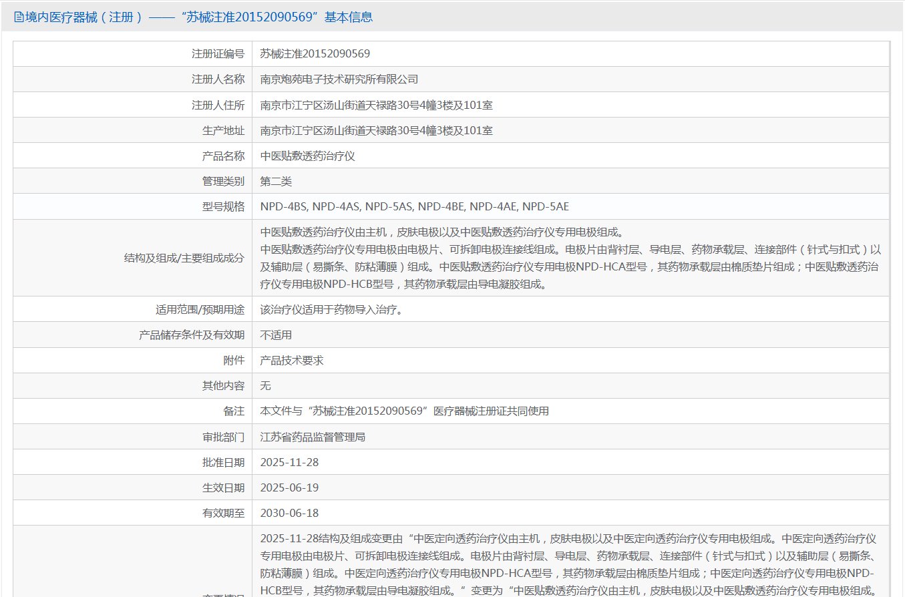Click the 结构及组成/主要组成成分 label
Screen dimensions: 905x597
[x=184, y=258]
